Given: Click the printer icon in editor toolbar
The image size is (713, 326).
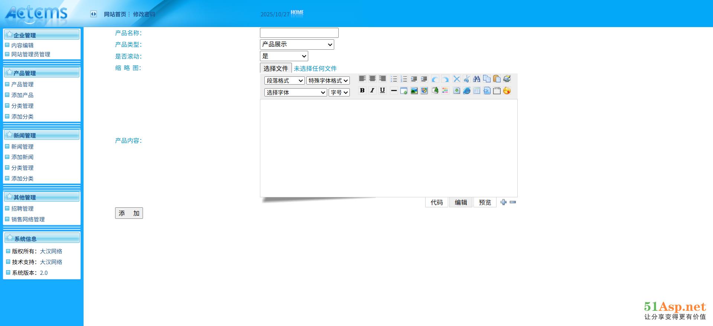Looking at the screenshot, I should pyautogui.click(x=507, y=79).
